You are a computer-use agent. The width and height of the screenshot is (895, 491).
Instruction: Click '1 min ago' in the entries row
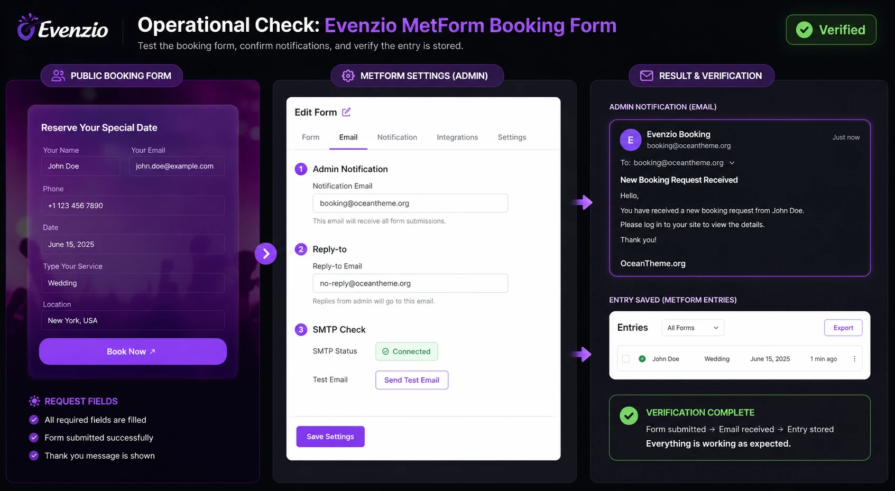pos(824,359)
